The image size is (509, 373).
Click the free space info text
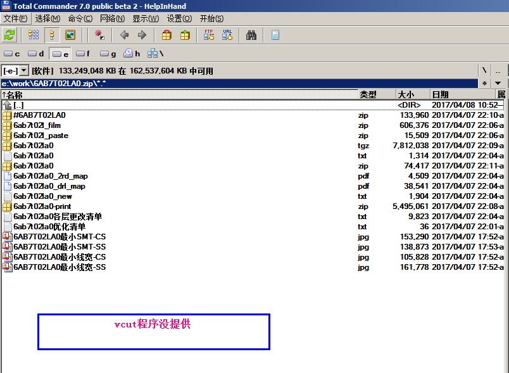coord(123,71)
